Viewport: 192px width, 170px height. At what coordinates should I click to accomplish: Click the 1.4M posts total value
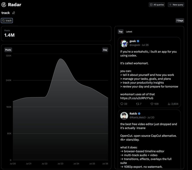coord(9,35)
